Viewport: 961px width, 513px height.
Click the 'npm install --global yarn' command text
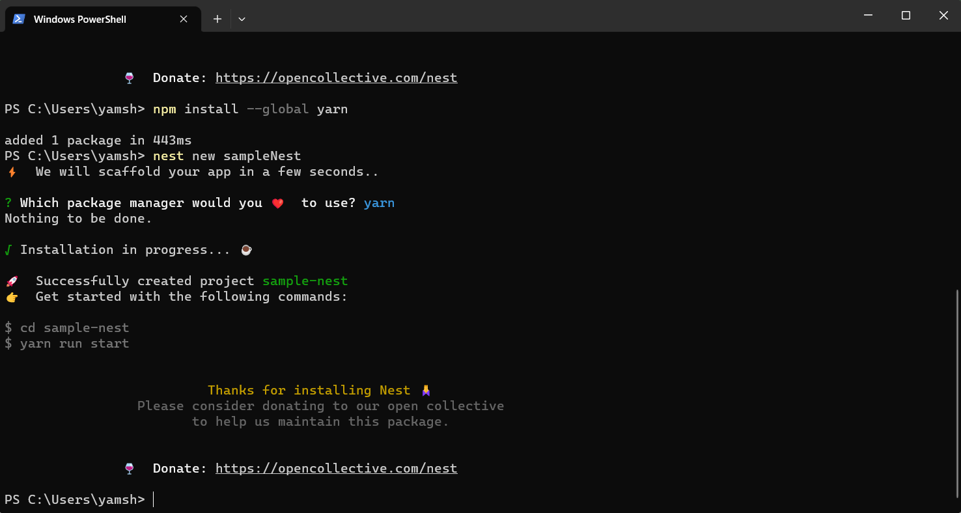tap(250, 109)
